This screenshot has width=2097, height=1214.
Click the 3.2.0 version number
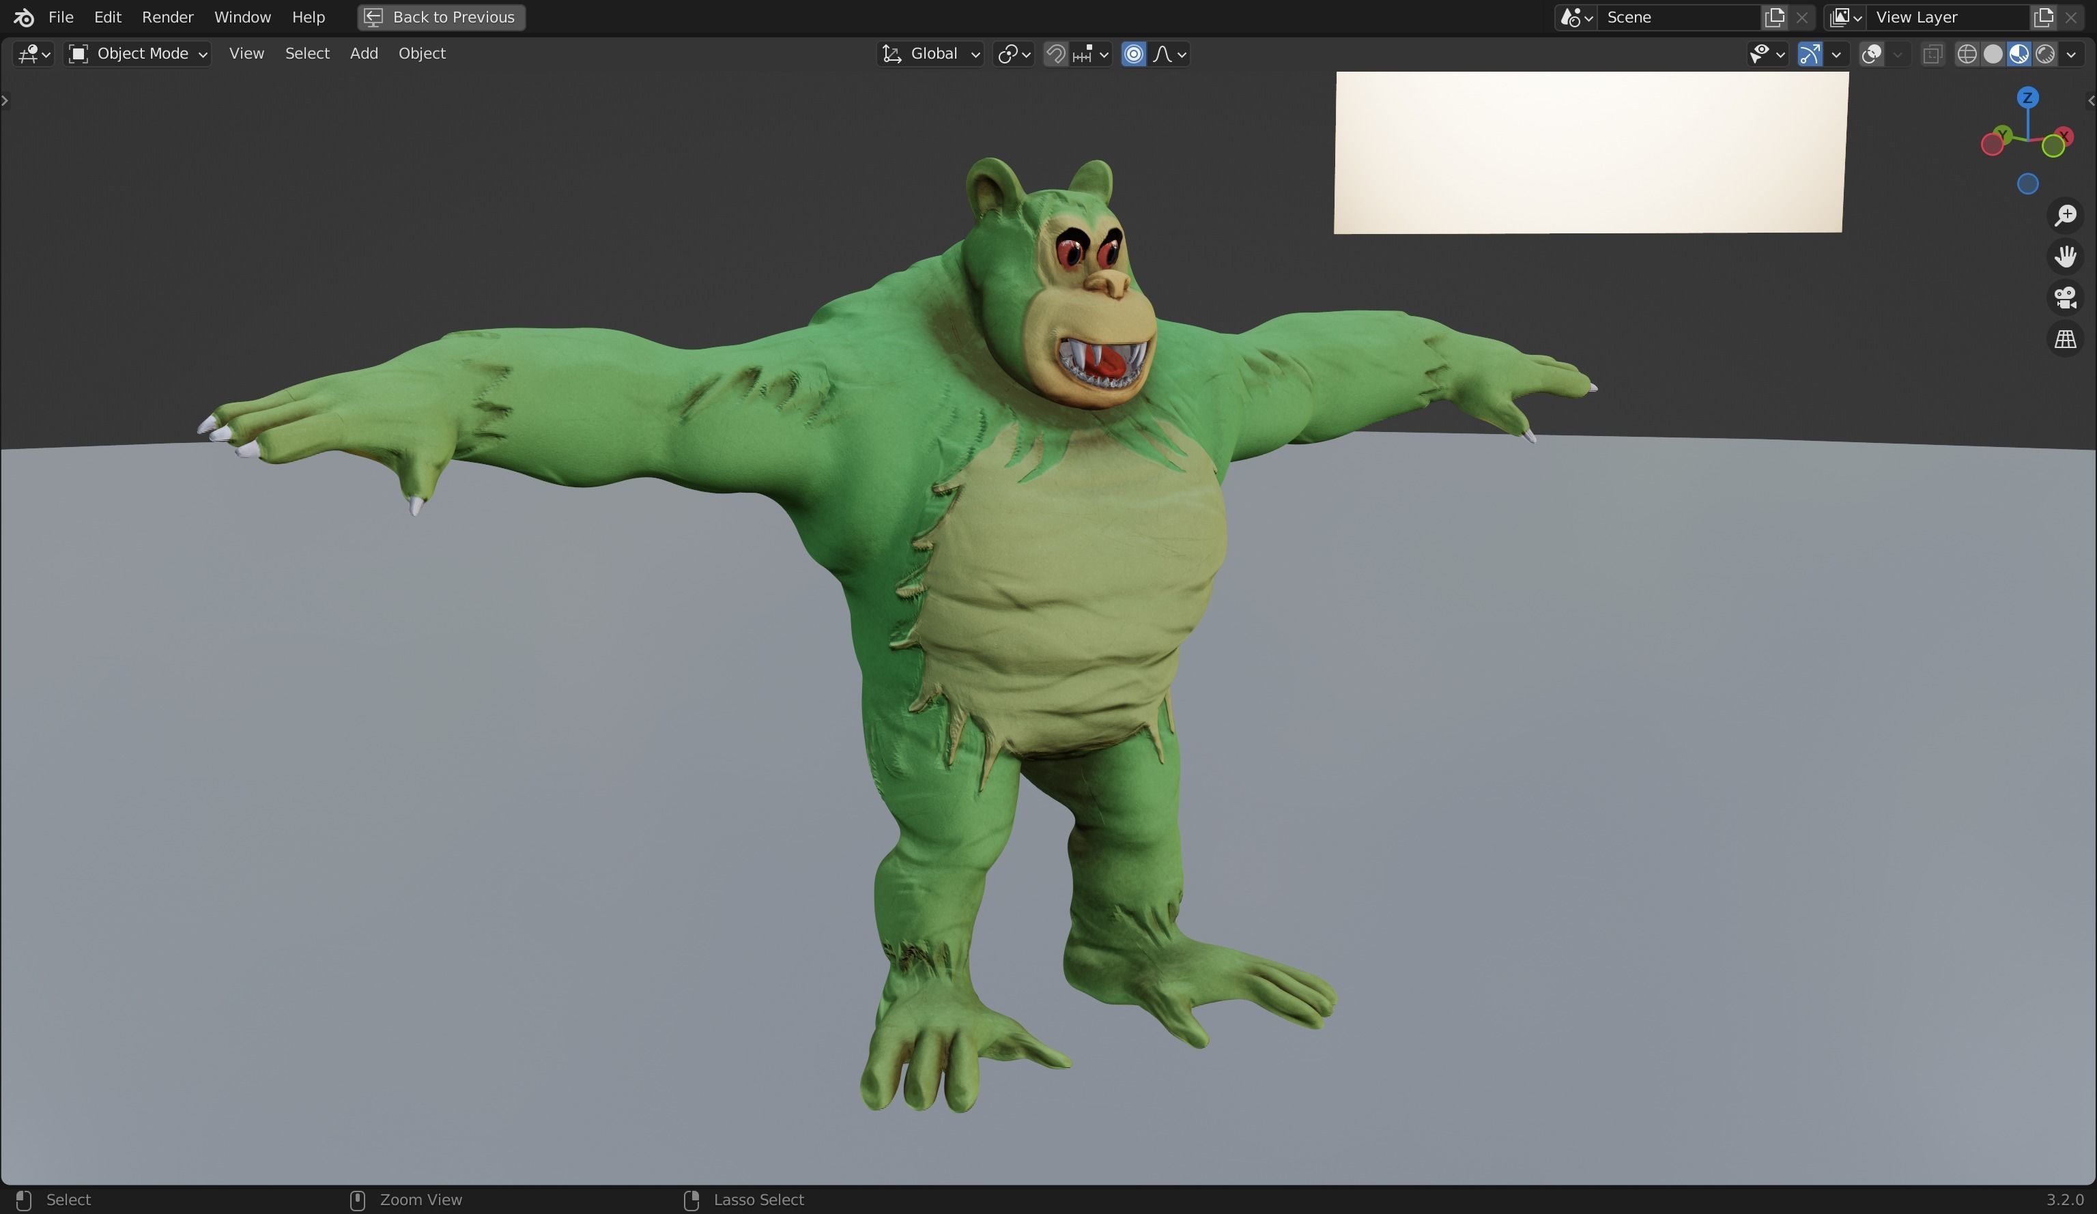coord(2064,1199)
